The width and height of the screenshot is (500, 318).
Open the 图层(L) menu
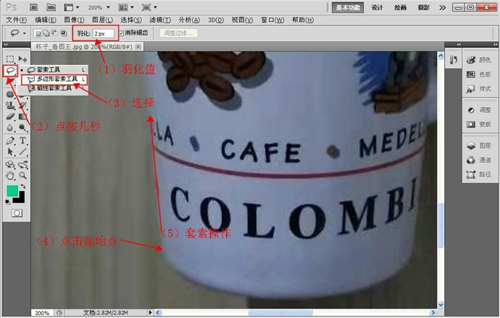(102, 20)
